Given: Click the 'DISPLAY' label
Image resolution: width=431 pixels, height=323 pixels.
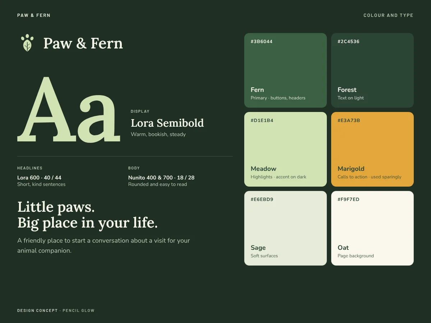Looking at the screenshot, I should click(x=140, y=112).
